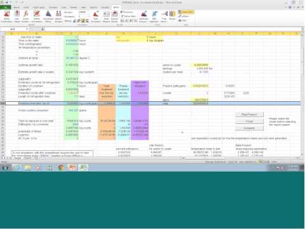Open the @RISK Model Window
The height and width of the screenshot is (229, 305).
tap(58, 17)
